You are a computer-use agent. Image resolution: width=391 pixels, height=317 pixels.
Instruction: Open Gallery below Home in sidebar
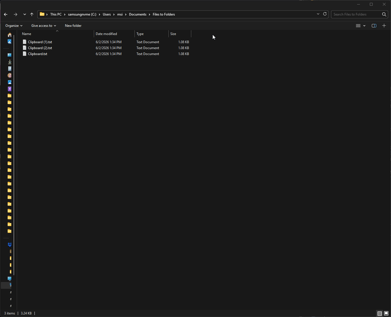pos(9,42)
